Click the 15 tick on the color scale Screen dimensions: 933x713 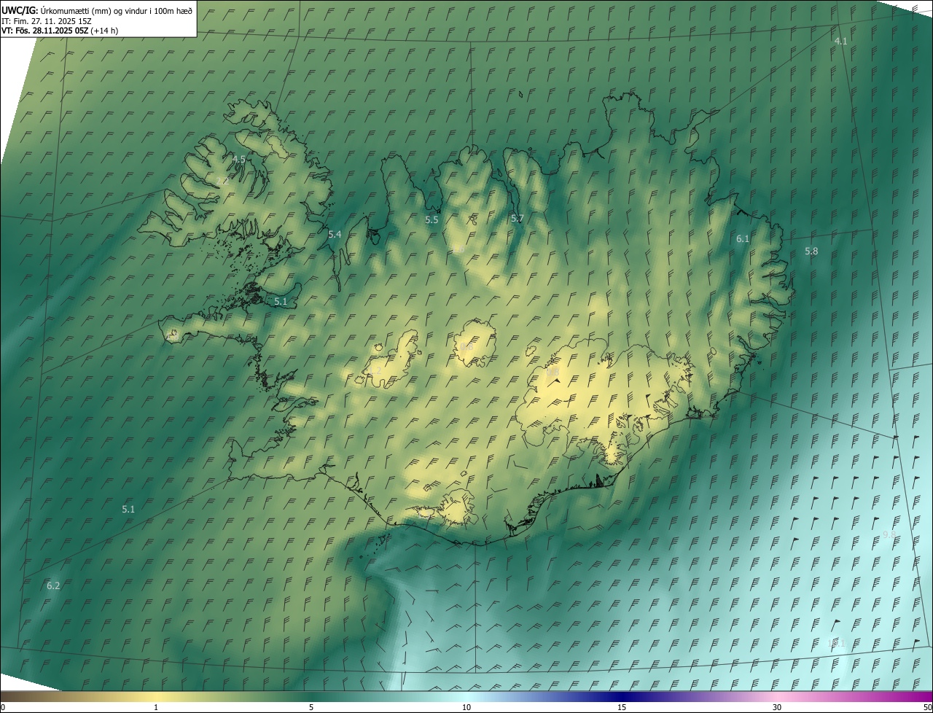pos(622,708)
